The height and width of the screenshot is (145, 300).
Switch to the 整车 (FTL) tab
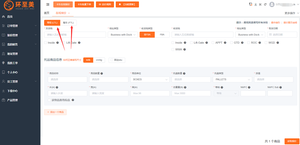coord(68,23)
